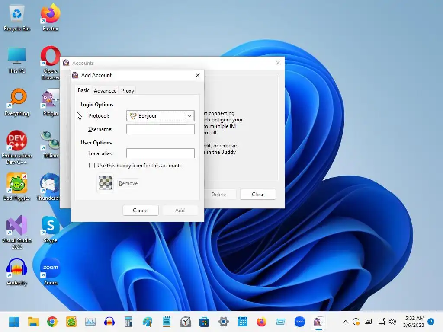Switch to the Proxy tab
This screenshot has width=443, height=332.
128,91
